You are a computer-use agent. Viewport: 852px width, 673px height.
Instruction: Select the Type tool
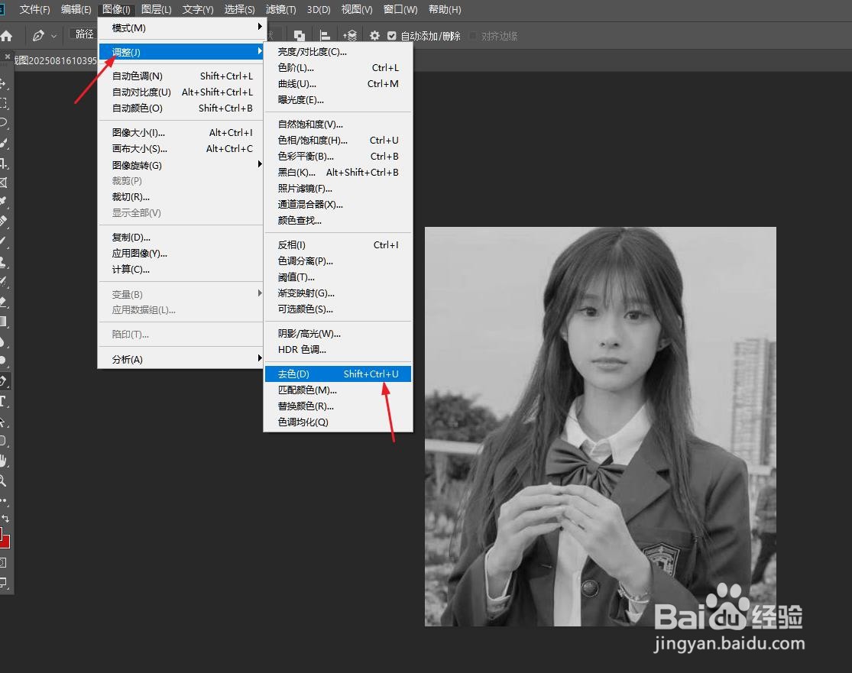[6, 400]
